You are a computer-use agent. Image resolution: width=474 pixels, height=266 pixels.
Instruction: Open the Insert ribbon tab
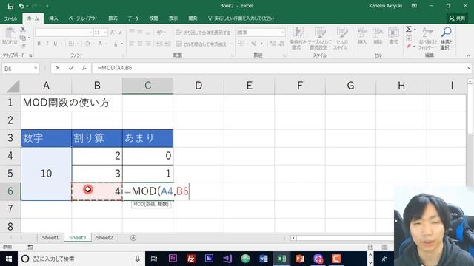coord(53,18)
